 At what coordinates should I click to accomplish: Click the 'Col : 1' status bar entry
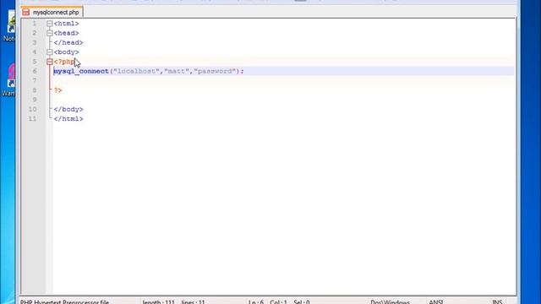[278, 301]
